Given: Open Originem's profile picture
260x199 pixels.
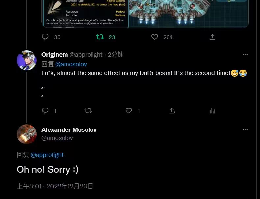Looking at the screenshot, I should [27, 60].
